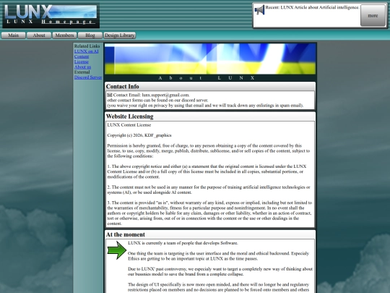Open the Discord Server link
The image size is (390, 293).
click(88, 77)
